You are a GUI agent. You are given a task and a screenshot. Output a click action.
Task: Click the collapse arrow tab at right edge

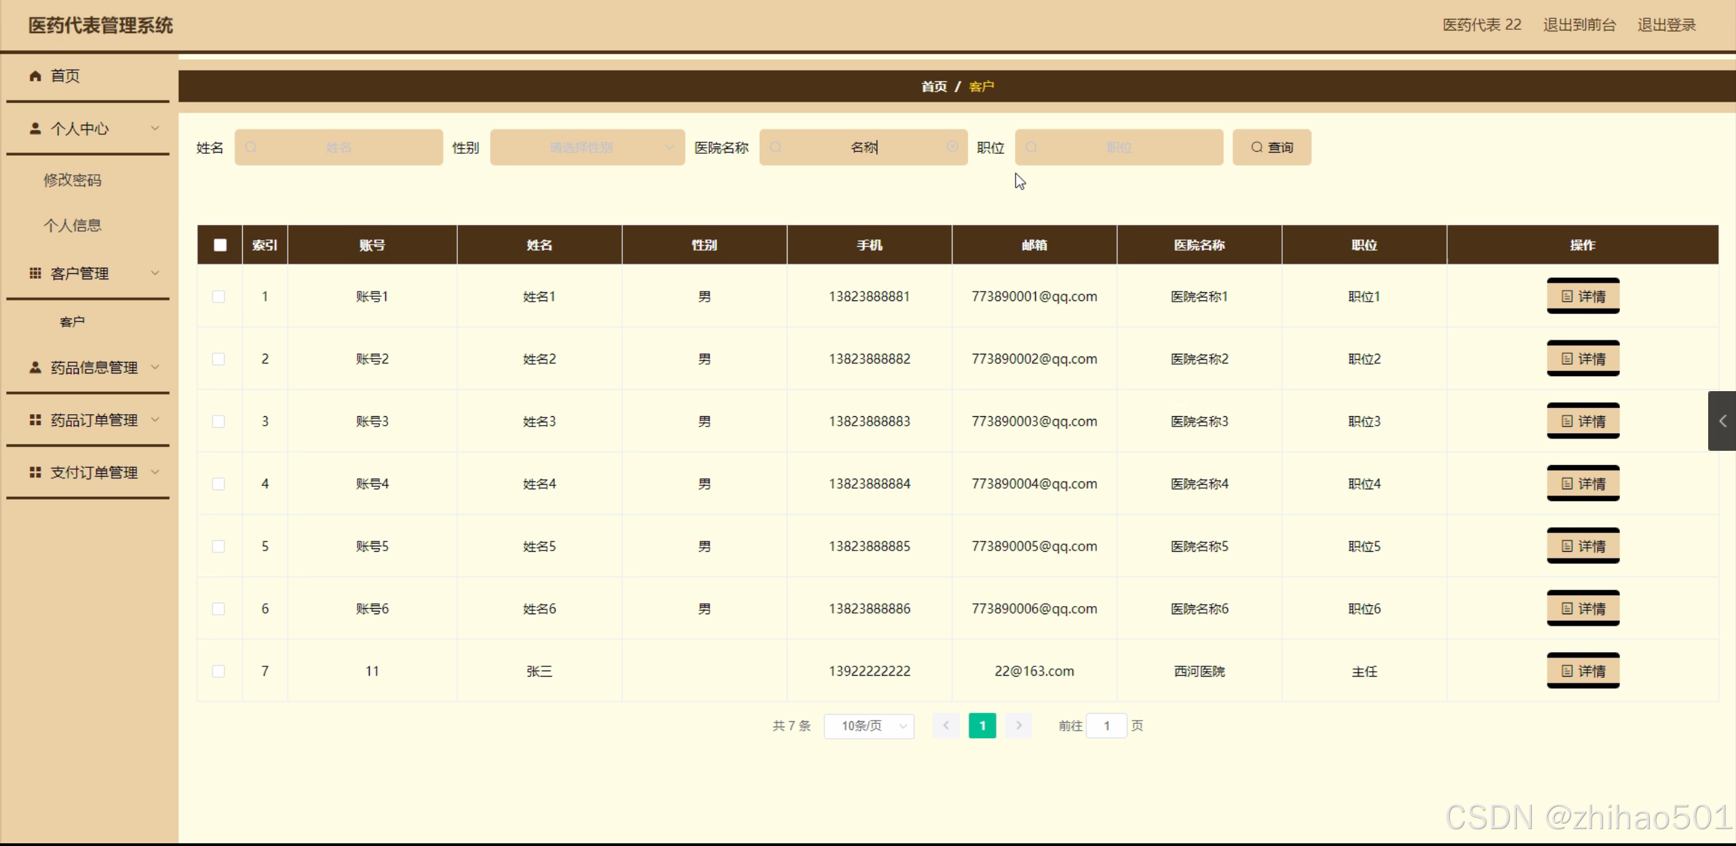(1722, 421)
